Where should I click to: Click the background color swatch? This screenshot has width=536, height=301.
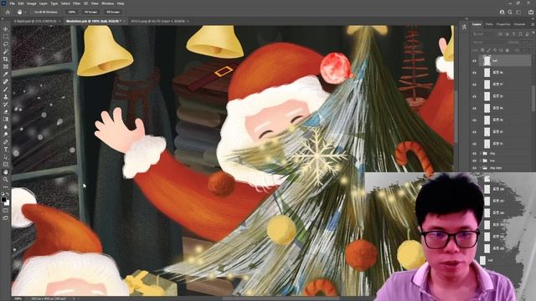[8, 203]
